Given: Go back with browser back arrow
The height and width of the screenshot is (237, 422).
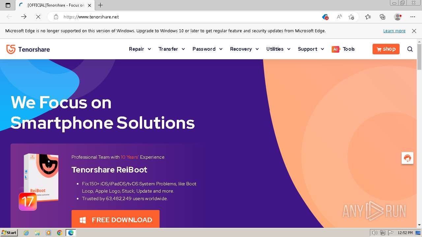Looking at the screenshot, I should pos(9,17).
